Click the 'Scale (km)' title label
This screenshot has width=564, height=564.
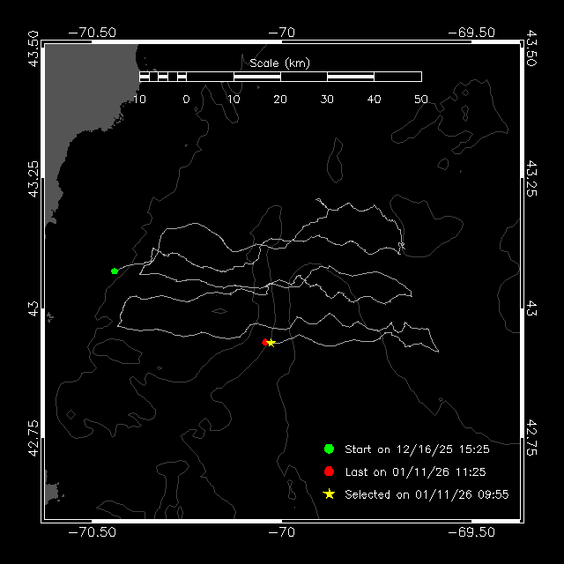279,63
